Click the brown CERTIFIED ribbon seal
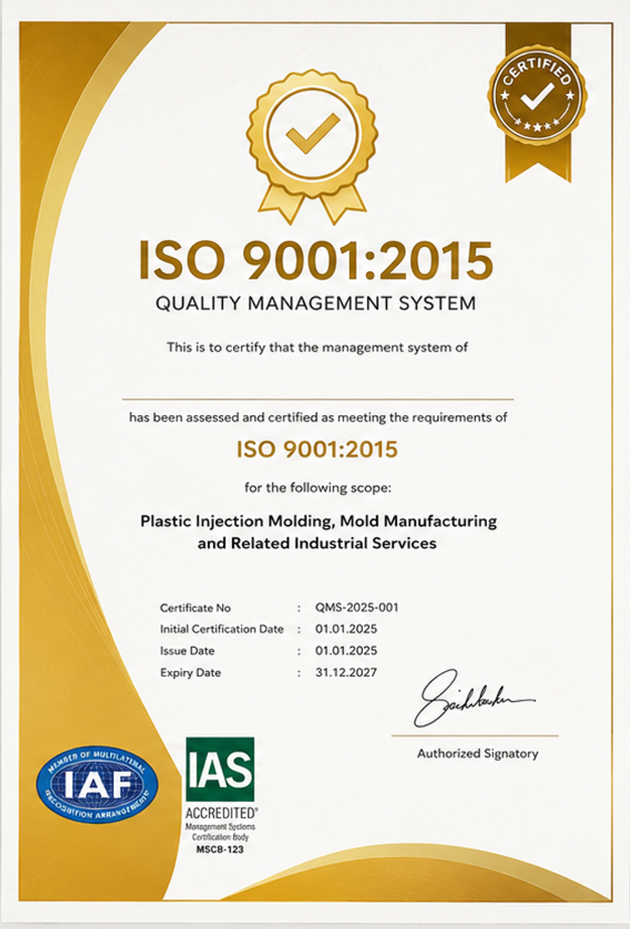Viewport: 630px width, 929px height. click(x=538, y=102)
